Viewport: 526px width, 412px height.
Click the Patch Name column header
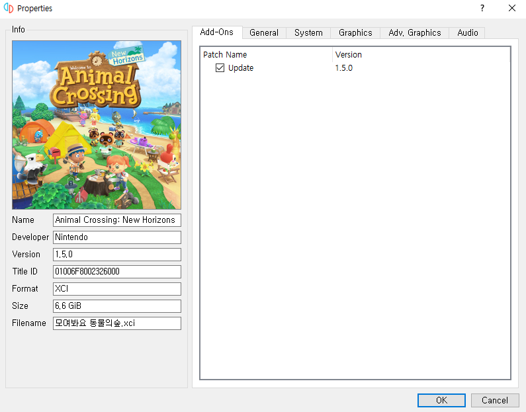pos(266,55)
